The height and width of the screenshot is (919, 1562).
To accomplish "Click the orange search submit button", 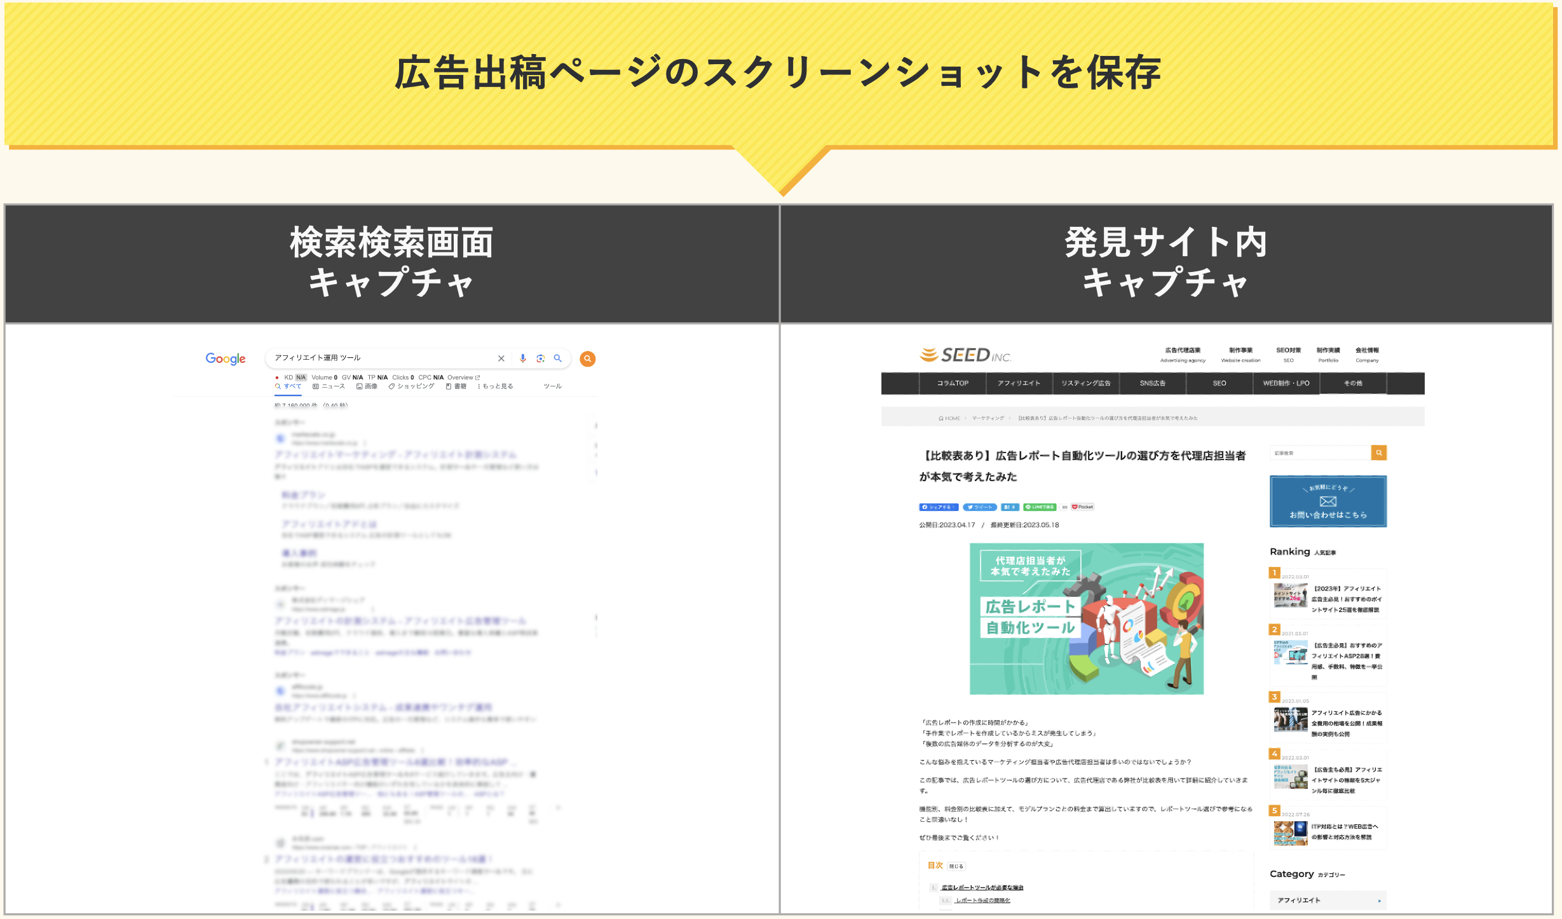I will [x=588, y=358].
